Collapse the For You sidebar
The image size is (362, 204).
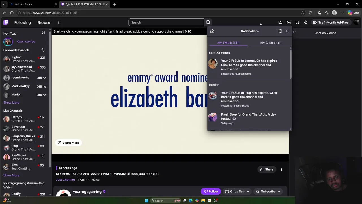[x=43, y=33]
